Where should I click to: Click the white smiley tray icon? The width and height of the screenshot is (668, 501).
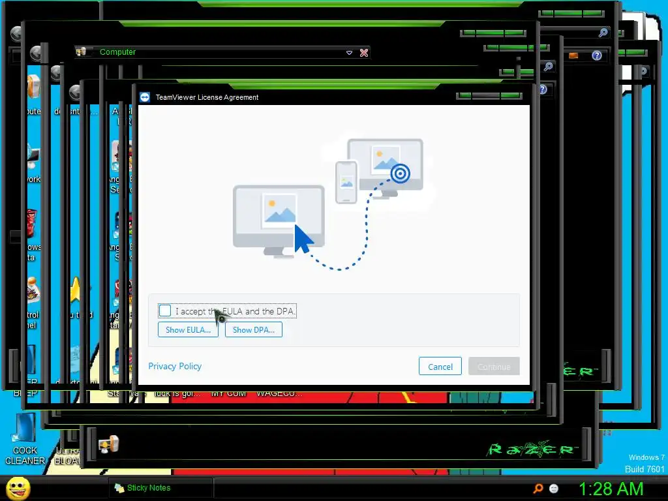(x=554, y=488)
